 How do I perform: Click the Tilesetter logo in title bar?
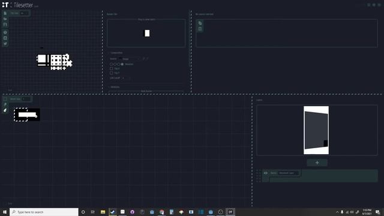click(5, 5)
